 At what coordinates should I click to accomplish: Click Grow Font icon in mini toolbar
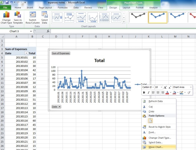165,87
